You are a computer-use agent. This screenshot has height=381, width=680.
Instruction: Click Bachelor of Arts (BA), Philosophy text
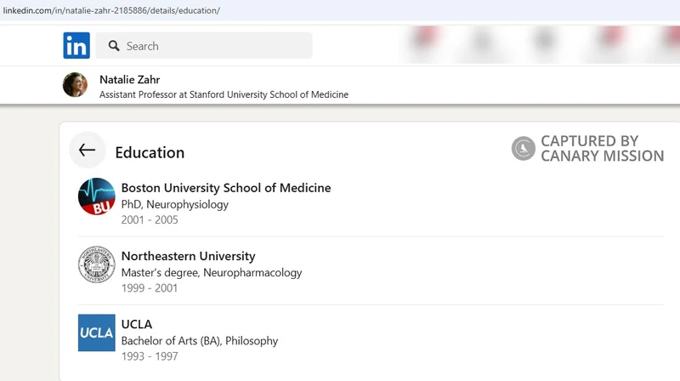pos(200,341)
